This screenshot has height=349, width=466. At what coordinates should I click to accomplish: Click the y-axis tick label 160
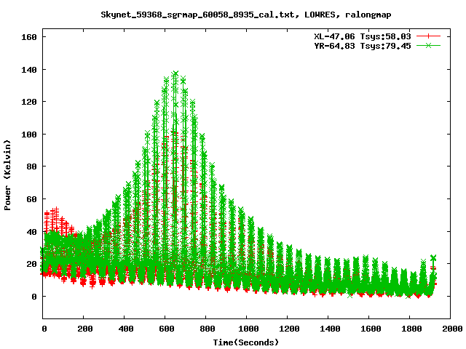tap(29, 37)
